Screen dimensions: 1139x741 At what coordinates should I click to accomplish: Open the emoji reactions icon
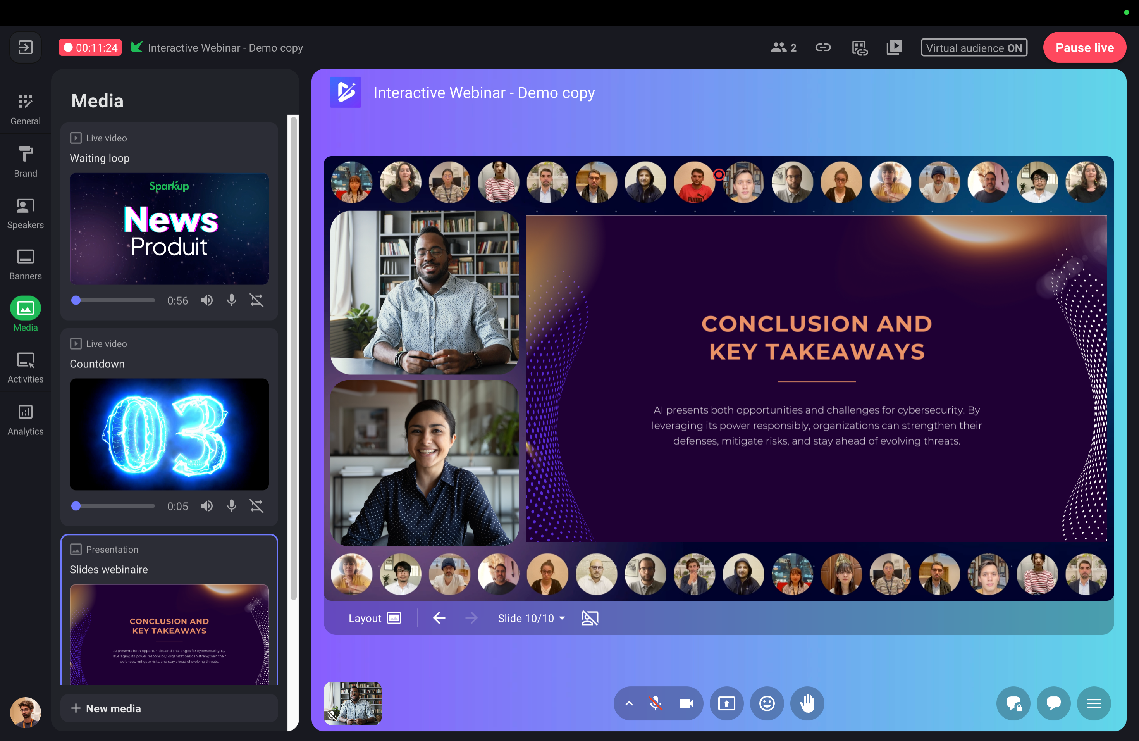[x=767, y=704]
